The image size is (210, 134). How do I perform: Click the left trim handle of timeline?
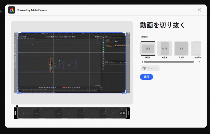[15, 113]
